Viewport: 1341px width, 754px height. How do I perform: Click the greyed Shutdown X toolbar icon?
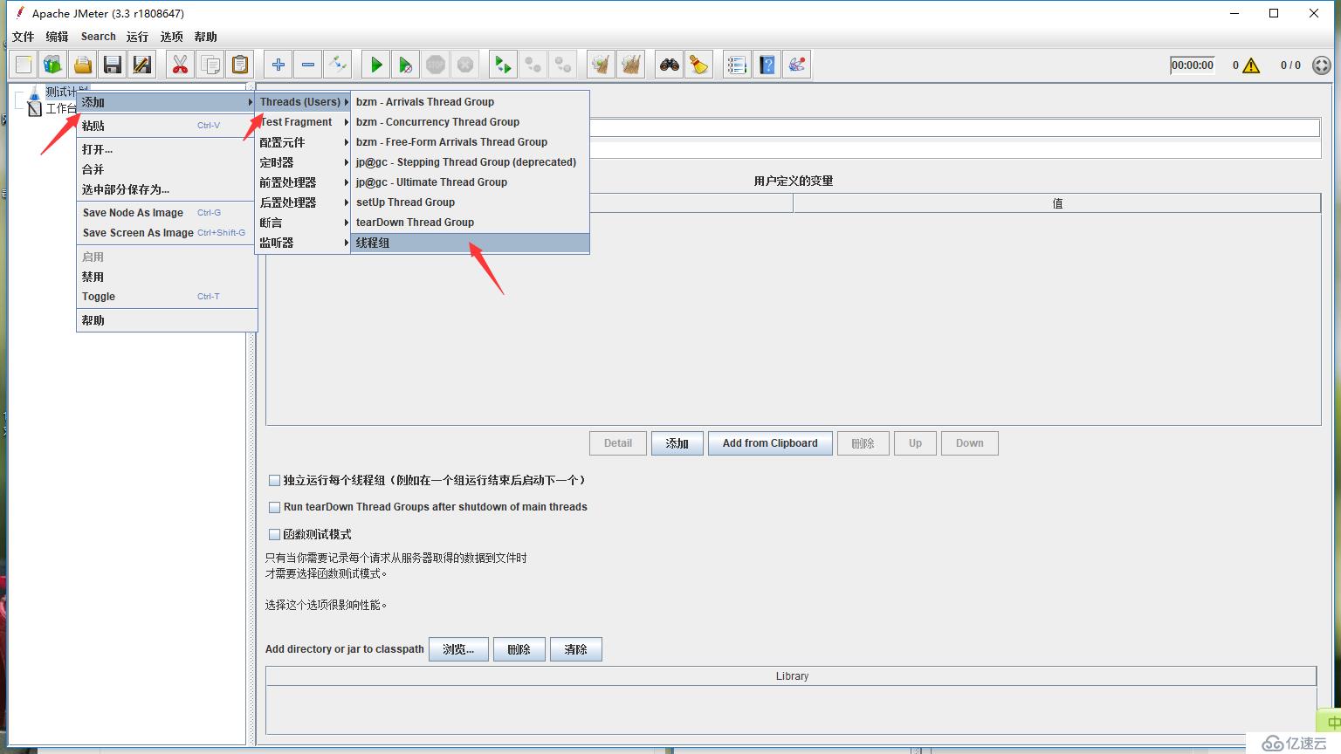tap(465, 65)
